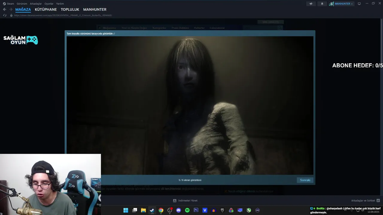
Task: Open the dimmed Puan Dükkânı store tab
Action: pyautogui.click(x=180, y=28)
